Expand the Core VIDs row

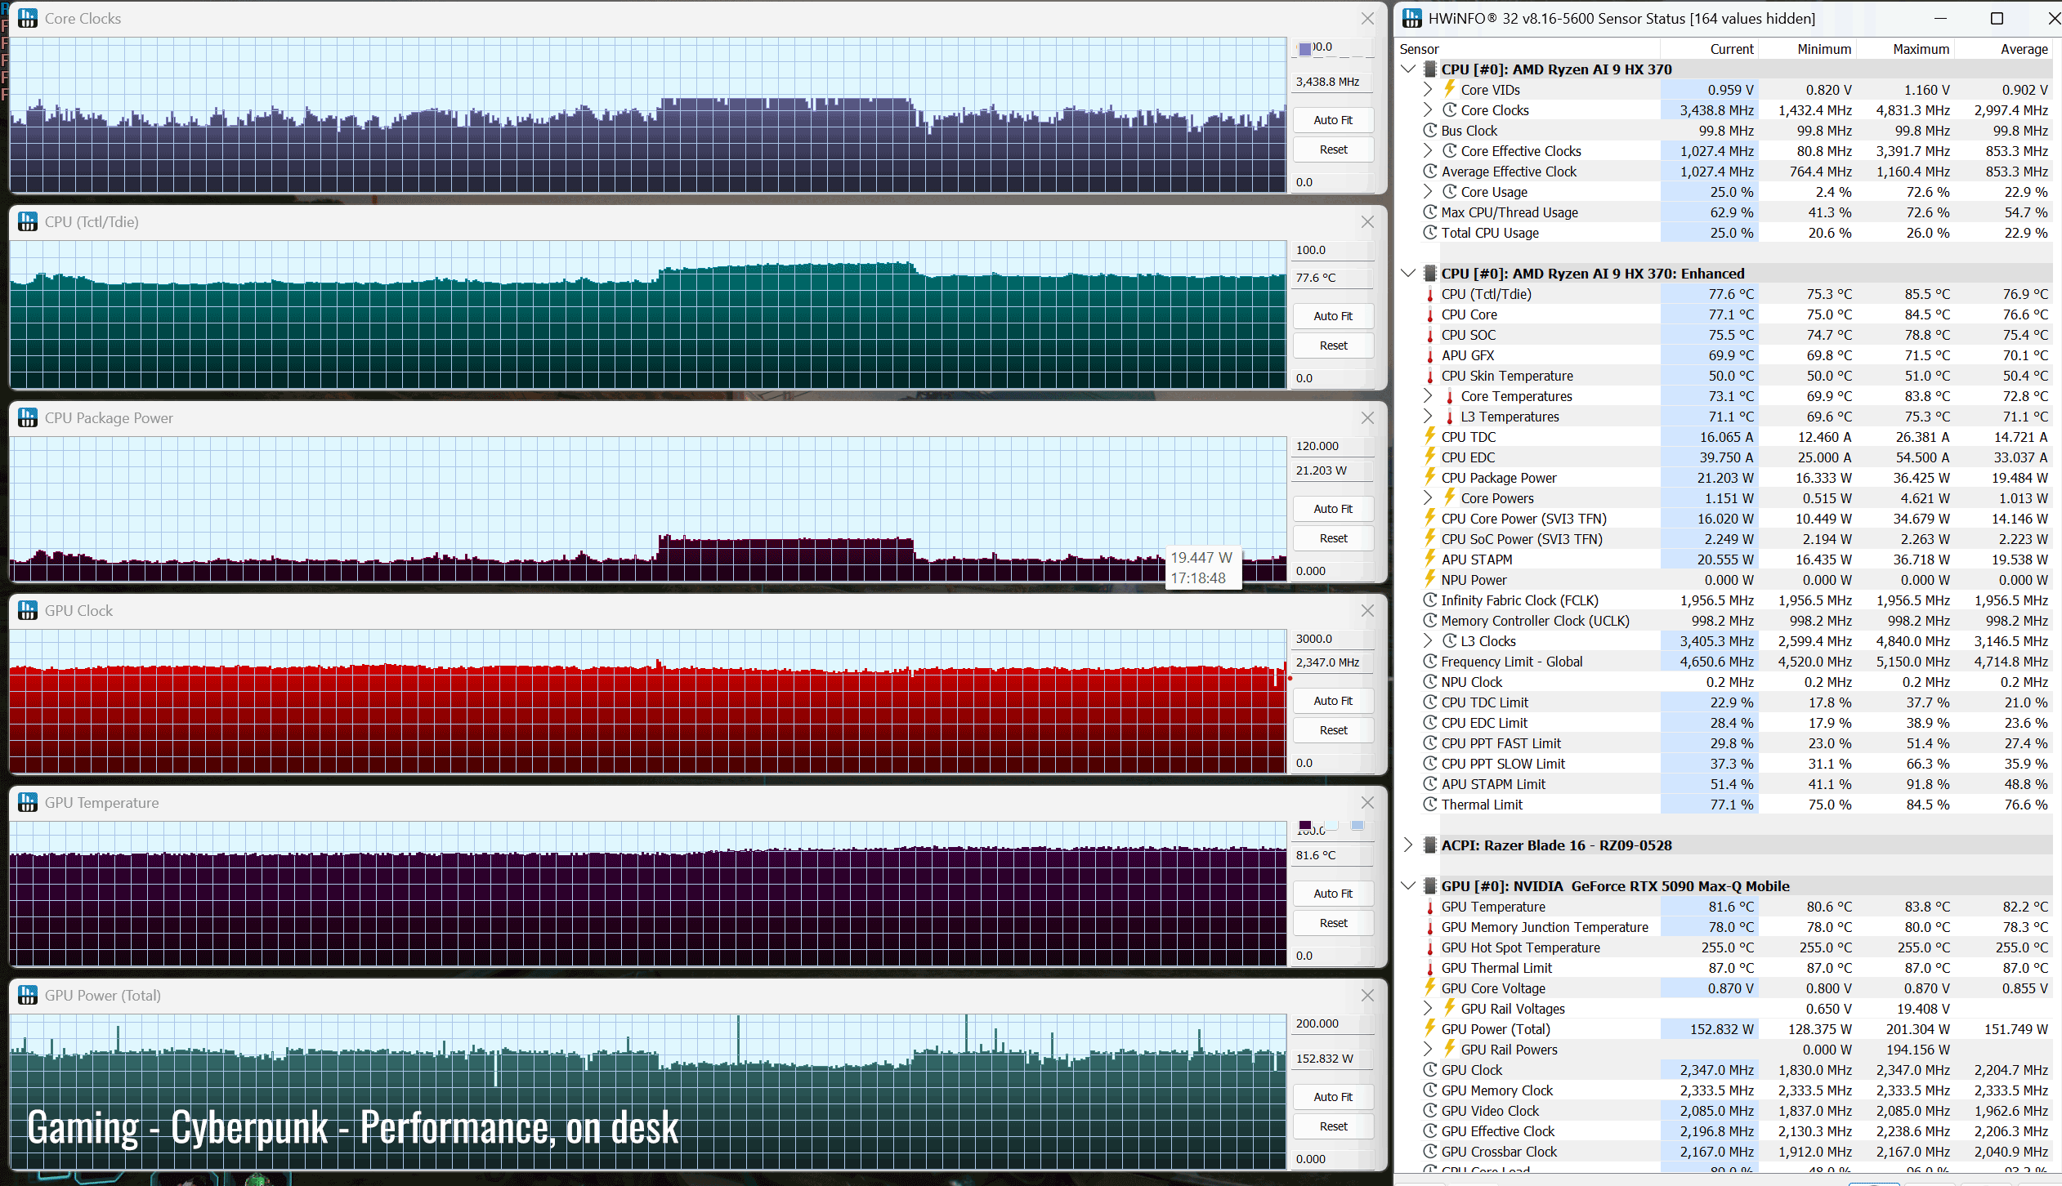(1428, 89)
